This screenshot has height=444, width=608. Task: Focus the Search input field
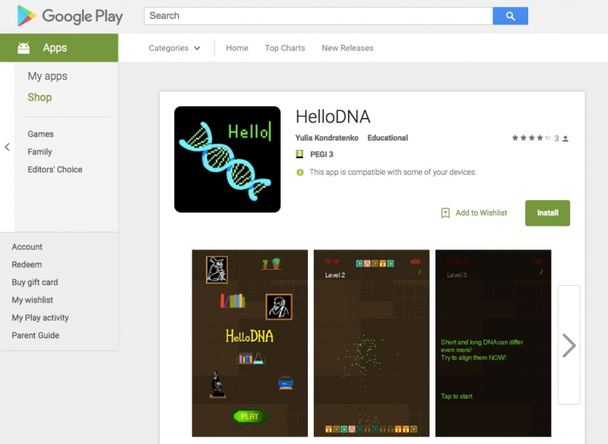pos(318,16)
